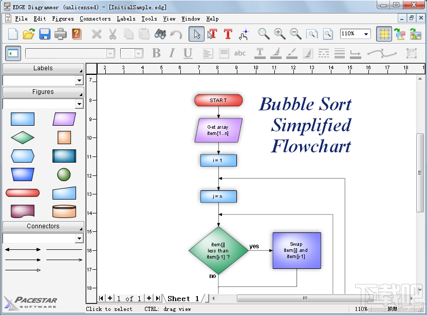Toggle Bold formatting
This screenshot has height=315, width=427.
click(156, 53)
